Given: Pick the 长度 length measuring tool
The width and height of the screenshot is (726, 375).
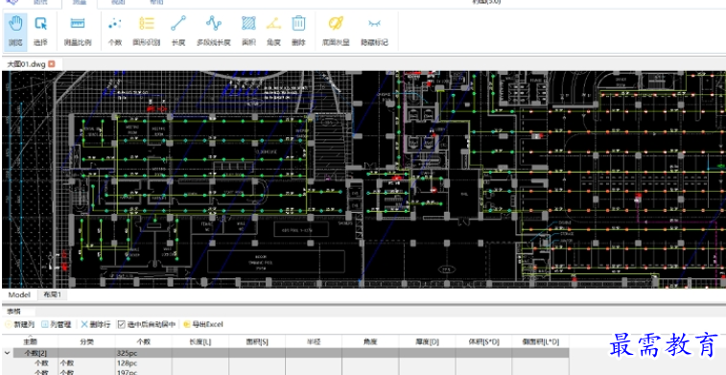Looking at the screenshot, I should click(178, 31).
